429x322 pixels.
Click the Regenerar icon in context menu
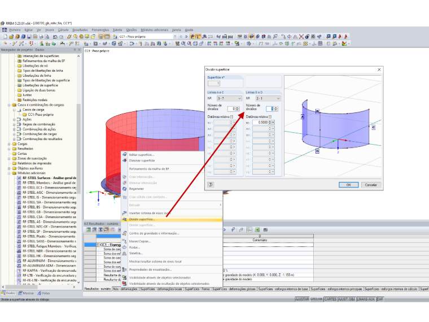click(125, 189)
